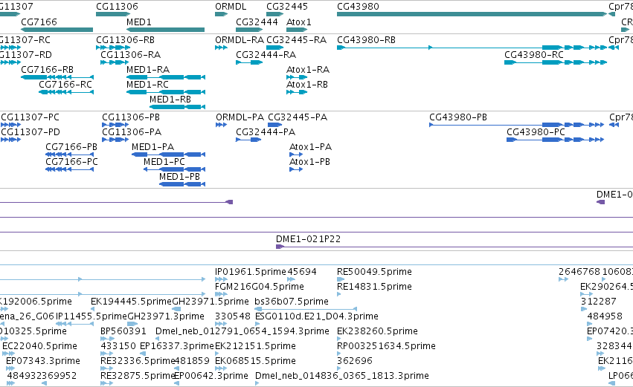This screenshot has width=633, height=387.
Task: Open the ORMDL gene label
Action: coord(231,7)
